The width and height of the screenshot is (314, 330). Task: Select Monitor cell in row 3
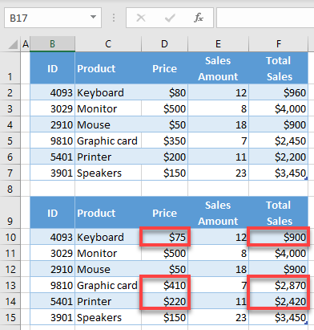pyautogui.click(x=108, y=108)
